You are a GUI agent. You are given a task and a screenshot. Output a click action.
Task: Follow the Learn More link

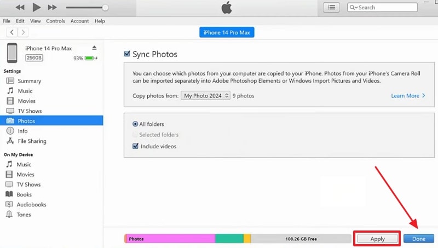408,96
